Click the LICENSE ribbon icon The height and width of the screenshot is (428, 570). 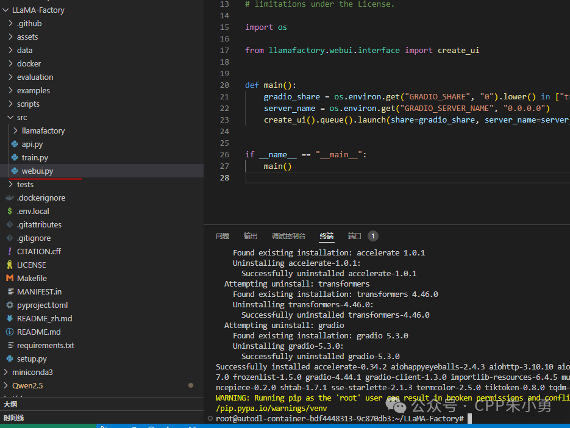[x=10, y=265]
